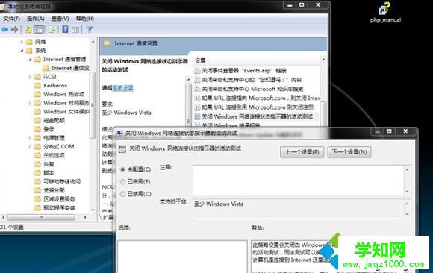Screen dimensions: 433x273
Task: Click the export list toolbar icon
Action: 52,29
